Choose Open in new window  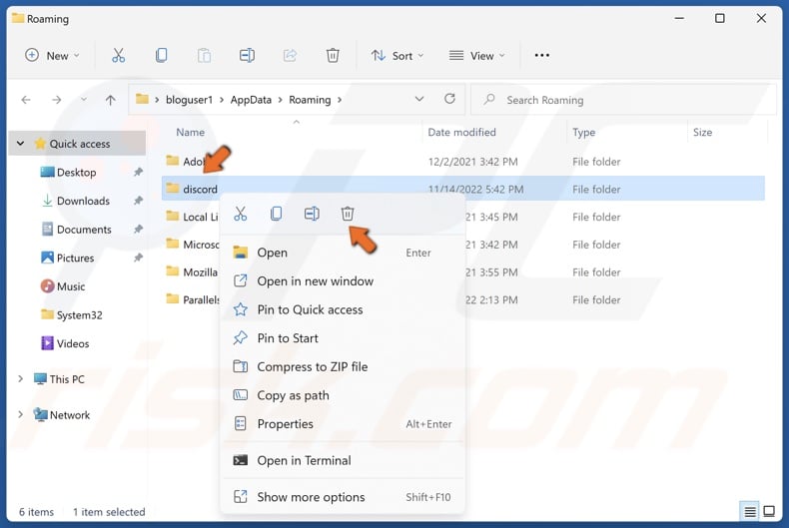pyautogui.click(x=343, y=281)
